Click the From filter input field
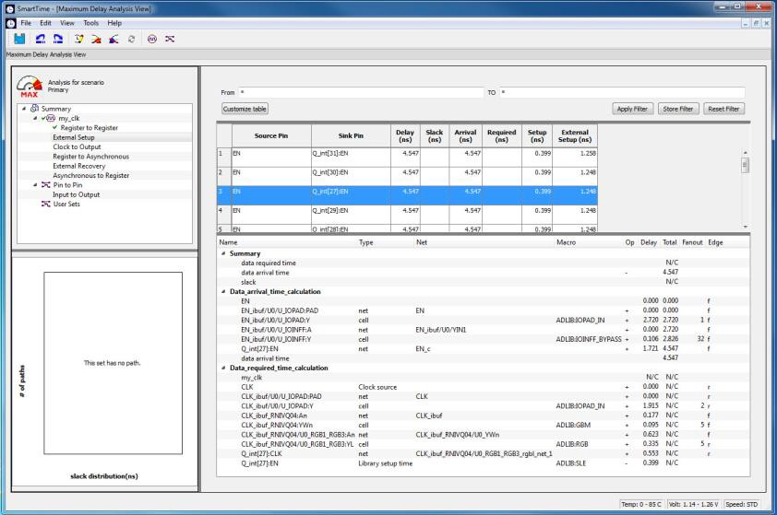The width and height of the screenshot is (777, 515). click(361, 92)
